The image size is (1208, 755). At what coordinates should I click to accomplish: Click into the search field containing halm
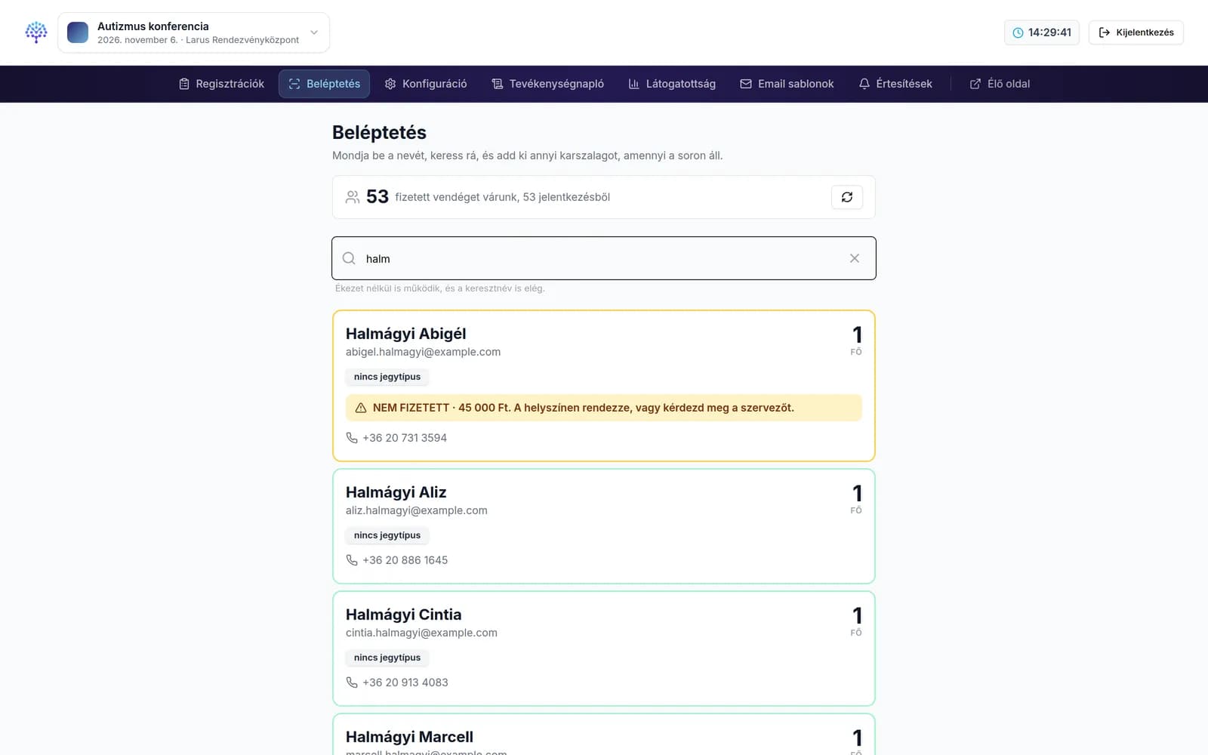click(x=604, y=258)
